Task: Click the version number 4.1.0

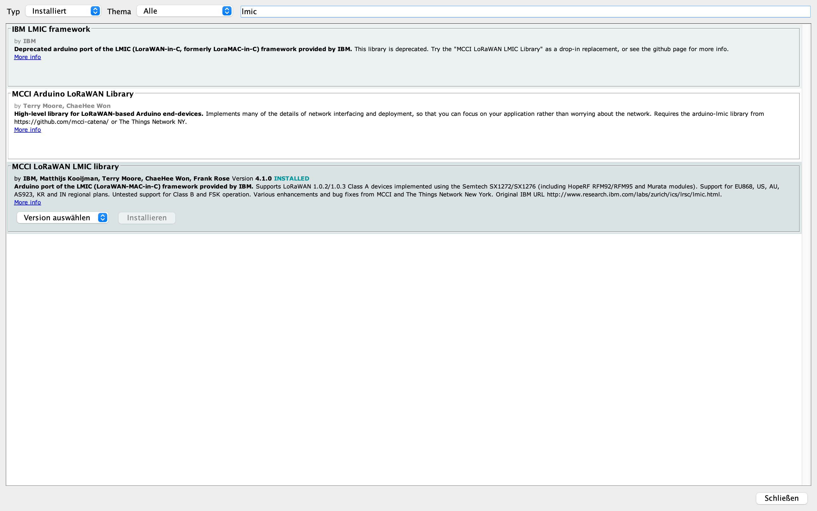Action: 263,179
